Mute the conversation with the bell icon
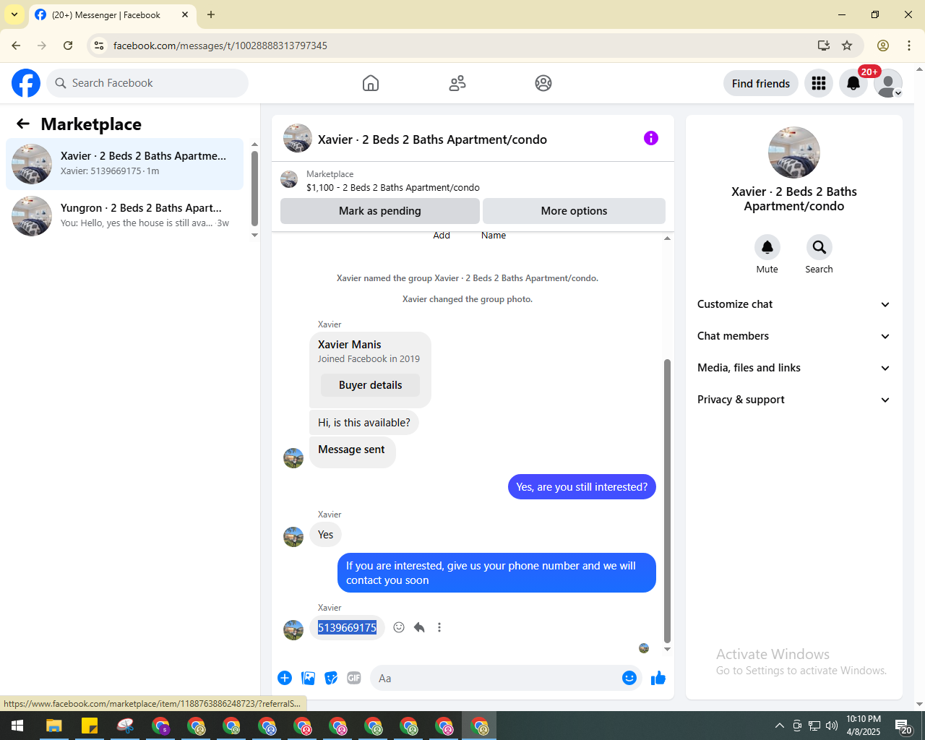 point(767,247)
